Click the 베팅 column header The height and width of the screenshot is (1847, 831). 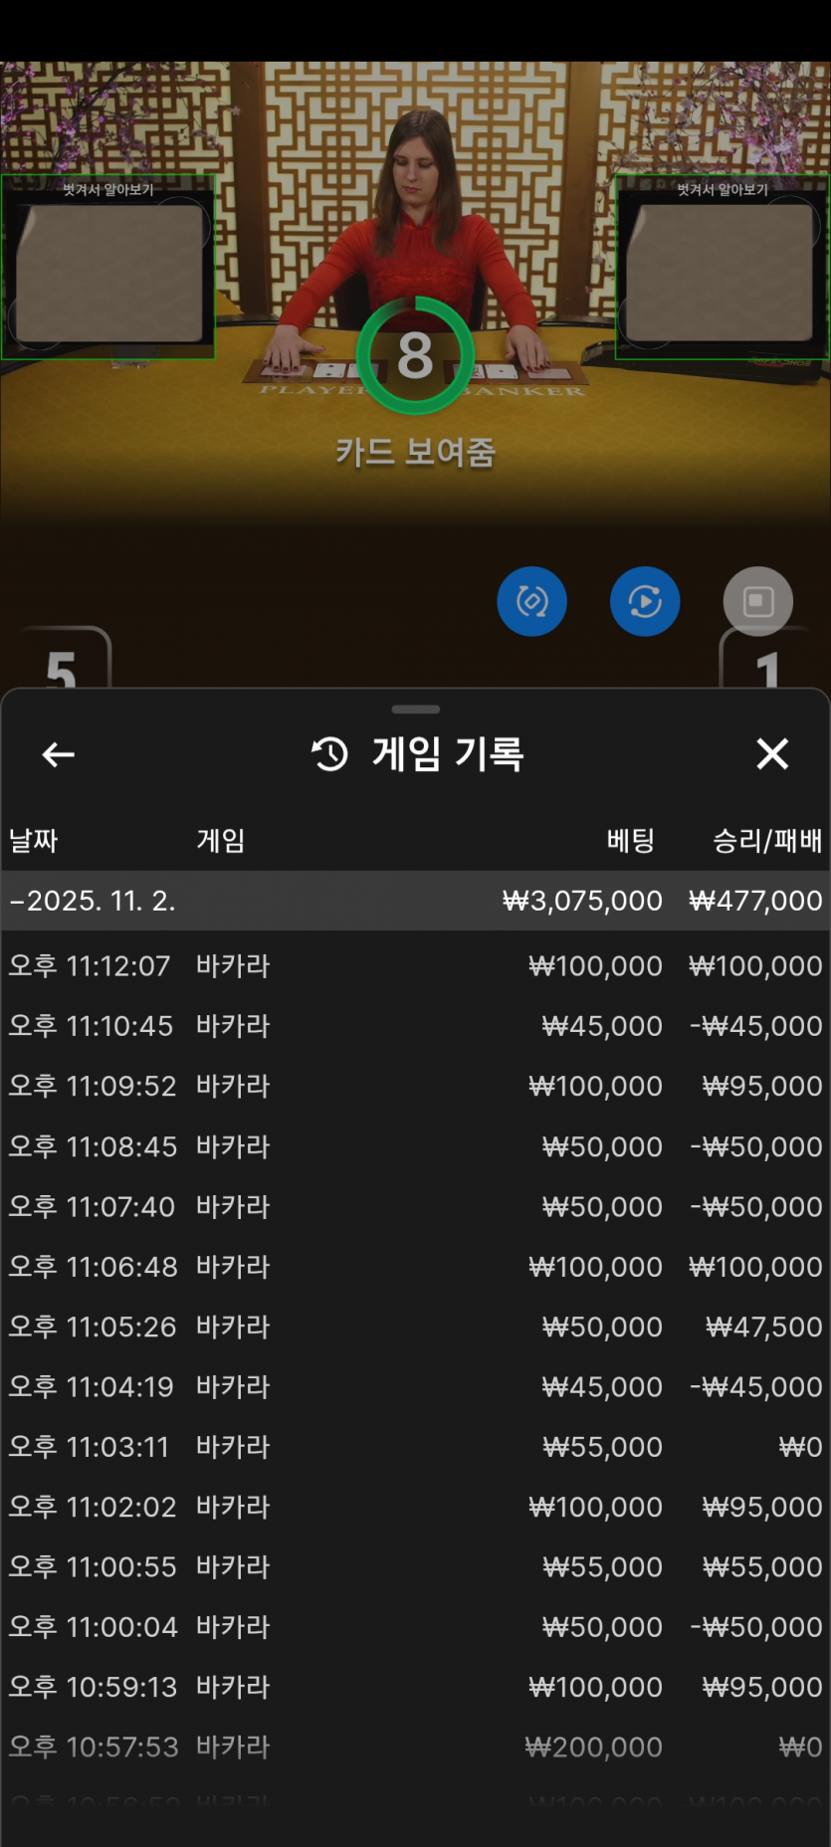coord(630,841)
